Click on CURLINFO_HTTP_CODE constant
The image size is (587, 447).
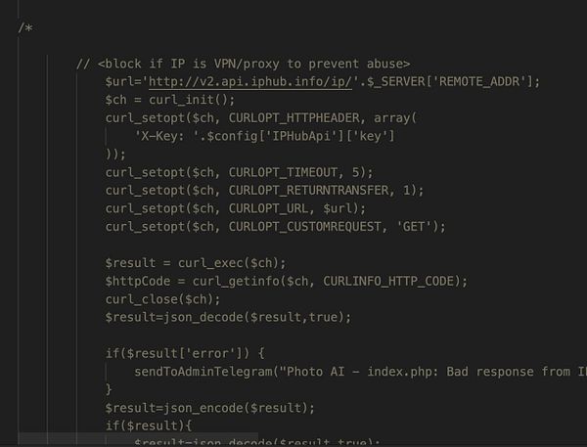pos(388,281)
